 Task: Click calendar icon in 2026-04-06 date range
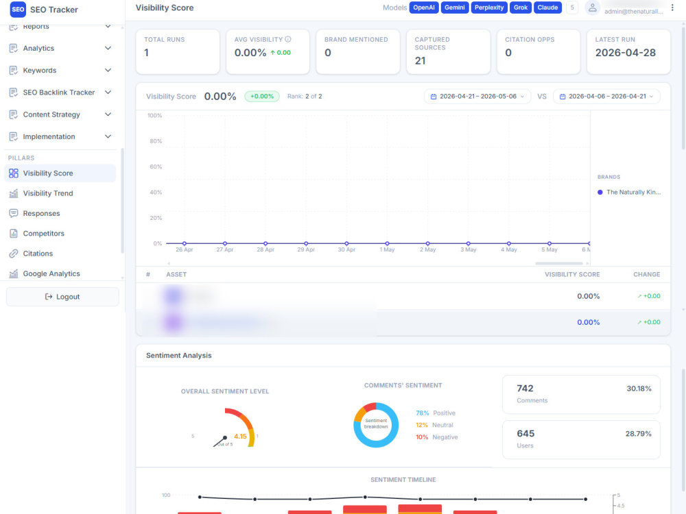click(x=563, y=97)
